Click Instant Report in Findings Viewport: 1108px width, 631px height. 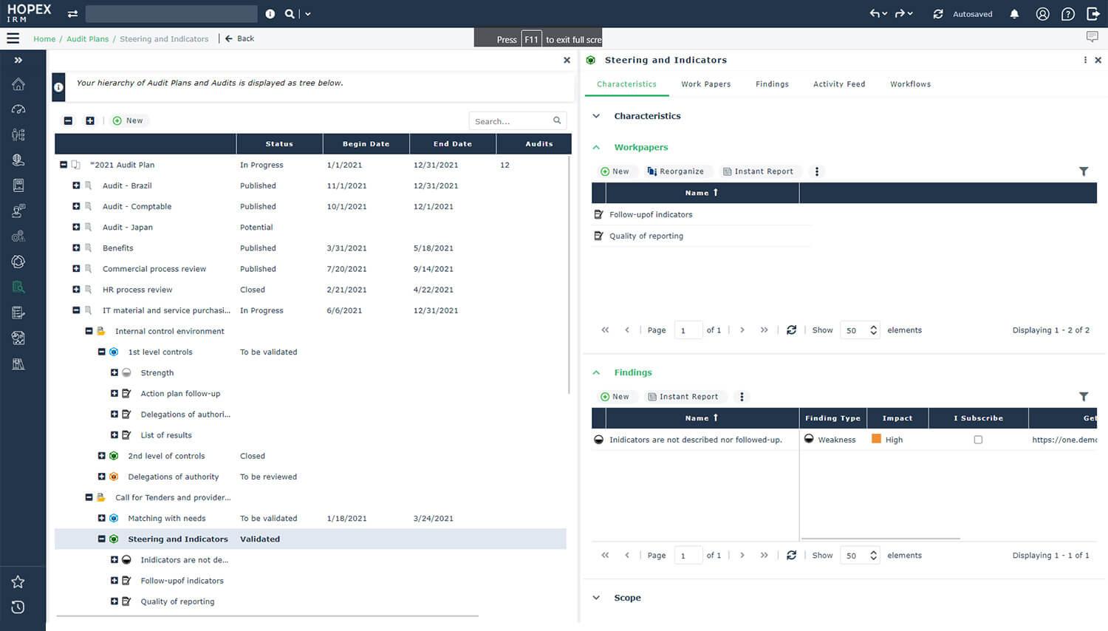683,397
